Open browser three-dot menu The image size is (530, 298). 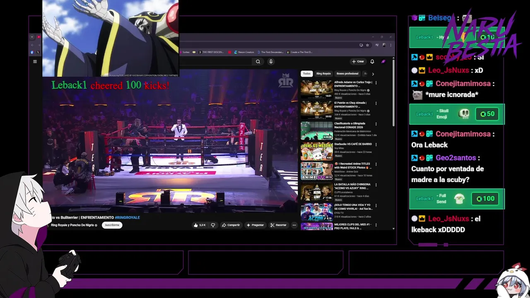390,45
